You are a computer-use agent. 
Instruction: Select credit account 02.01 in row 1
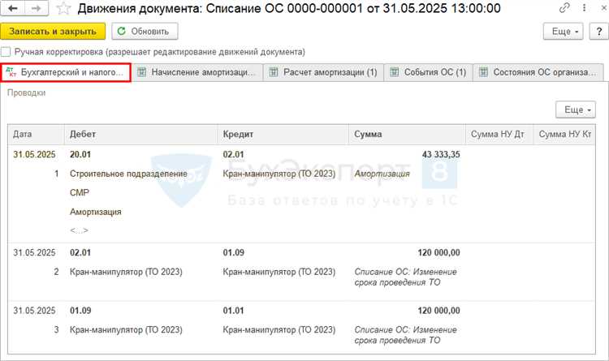click(233, 154)
